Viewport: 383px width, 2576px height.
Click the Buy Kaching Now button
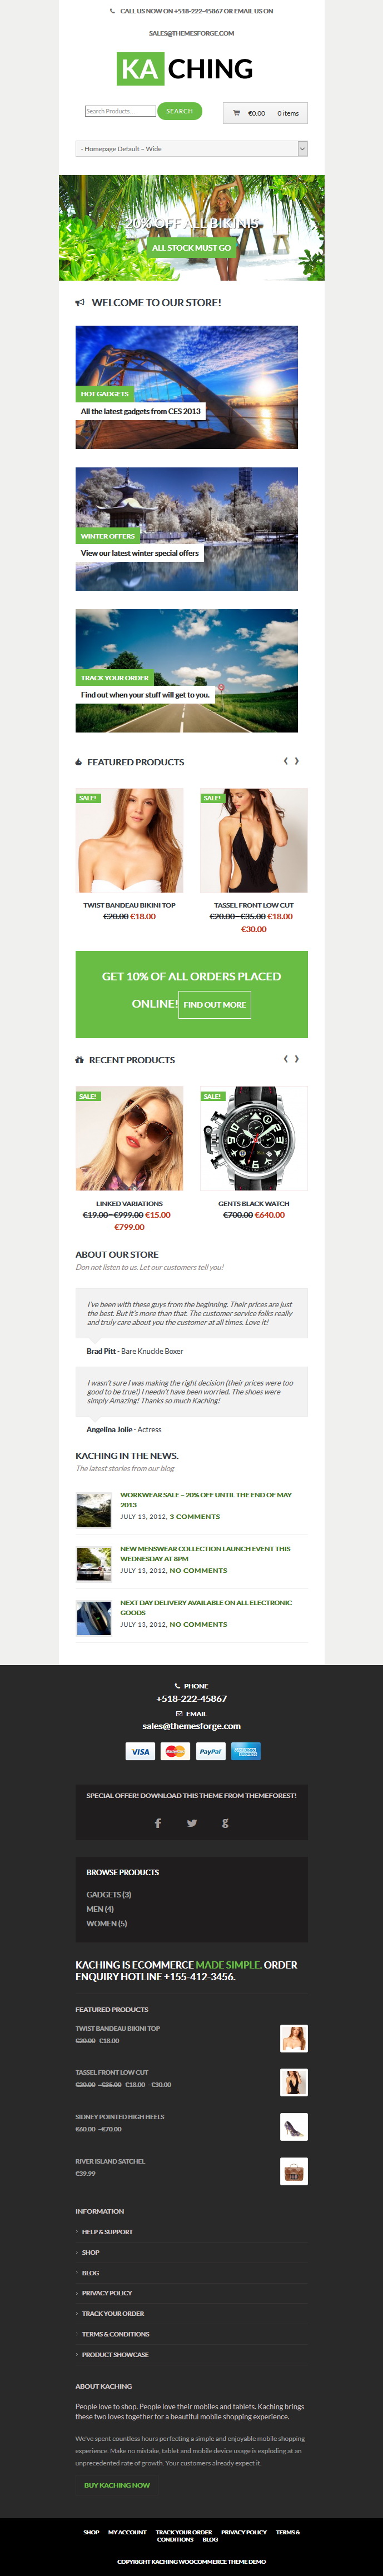(117, 2485)
